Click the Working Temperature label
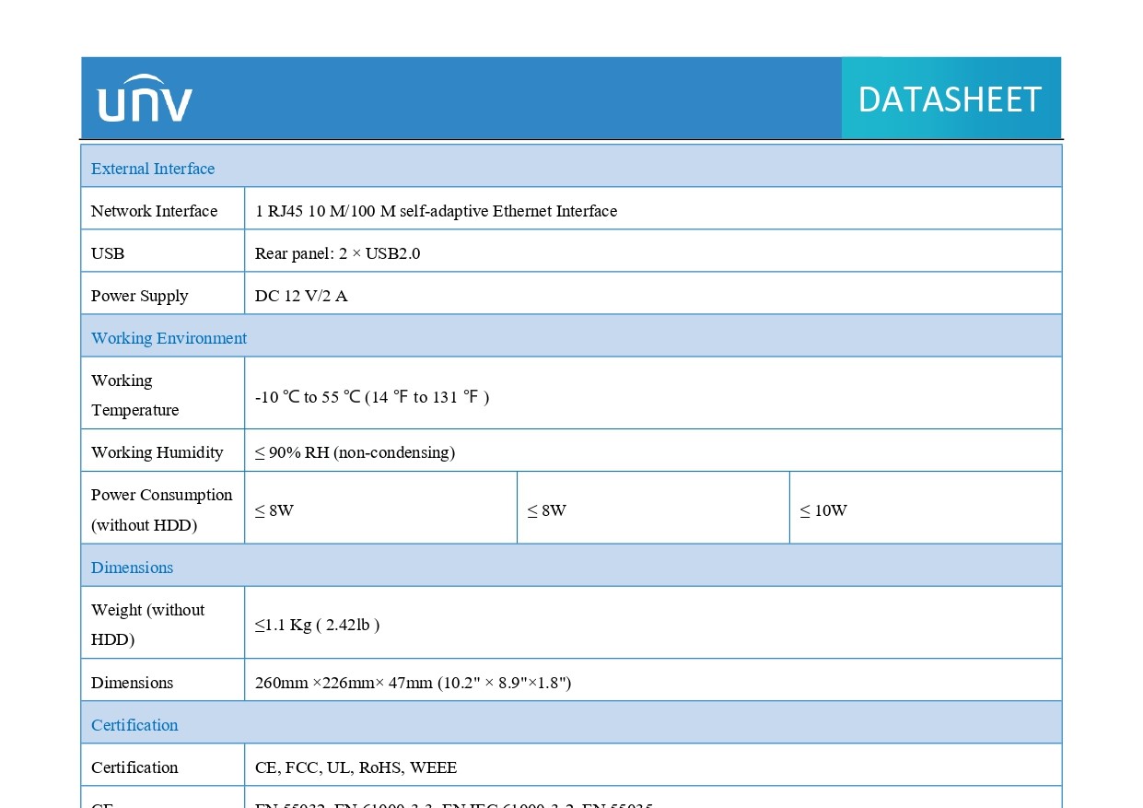Image resolution: width=1143 pixels, height=808 pixels. coord(134,395)
